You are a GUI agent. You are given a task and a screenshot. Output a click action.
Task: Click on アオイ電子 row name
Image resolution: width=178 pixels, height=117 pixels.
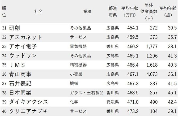pyautogui.click(x=23, y=46)
